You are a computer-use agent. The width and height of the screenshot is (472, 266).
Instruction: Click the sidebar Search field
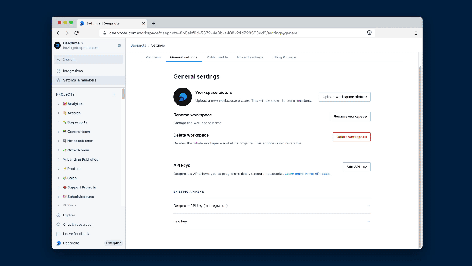click(x=88, y=59)
